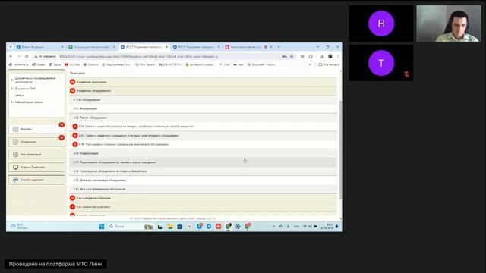
Task: Click the monitor-icon sidebar button above Служба поддержки
Action: coord(36,167)
